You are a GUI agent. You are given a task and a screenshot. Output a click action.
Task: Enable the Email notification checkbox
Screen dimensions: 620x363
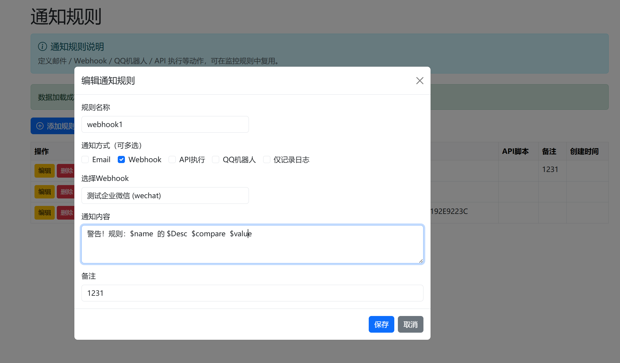click(85, 159)
